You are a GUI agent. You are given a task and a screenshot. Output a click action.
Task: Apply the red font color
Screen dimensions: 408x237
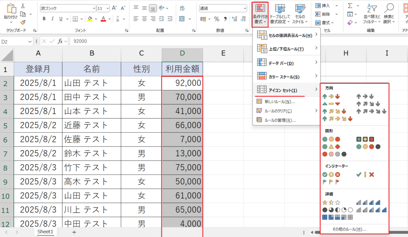click(103, 19)
